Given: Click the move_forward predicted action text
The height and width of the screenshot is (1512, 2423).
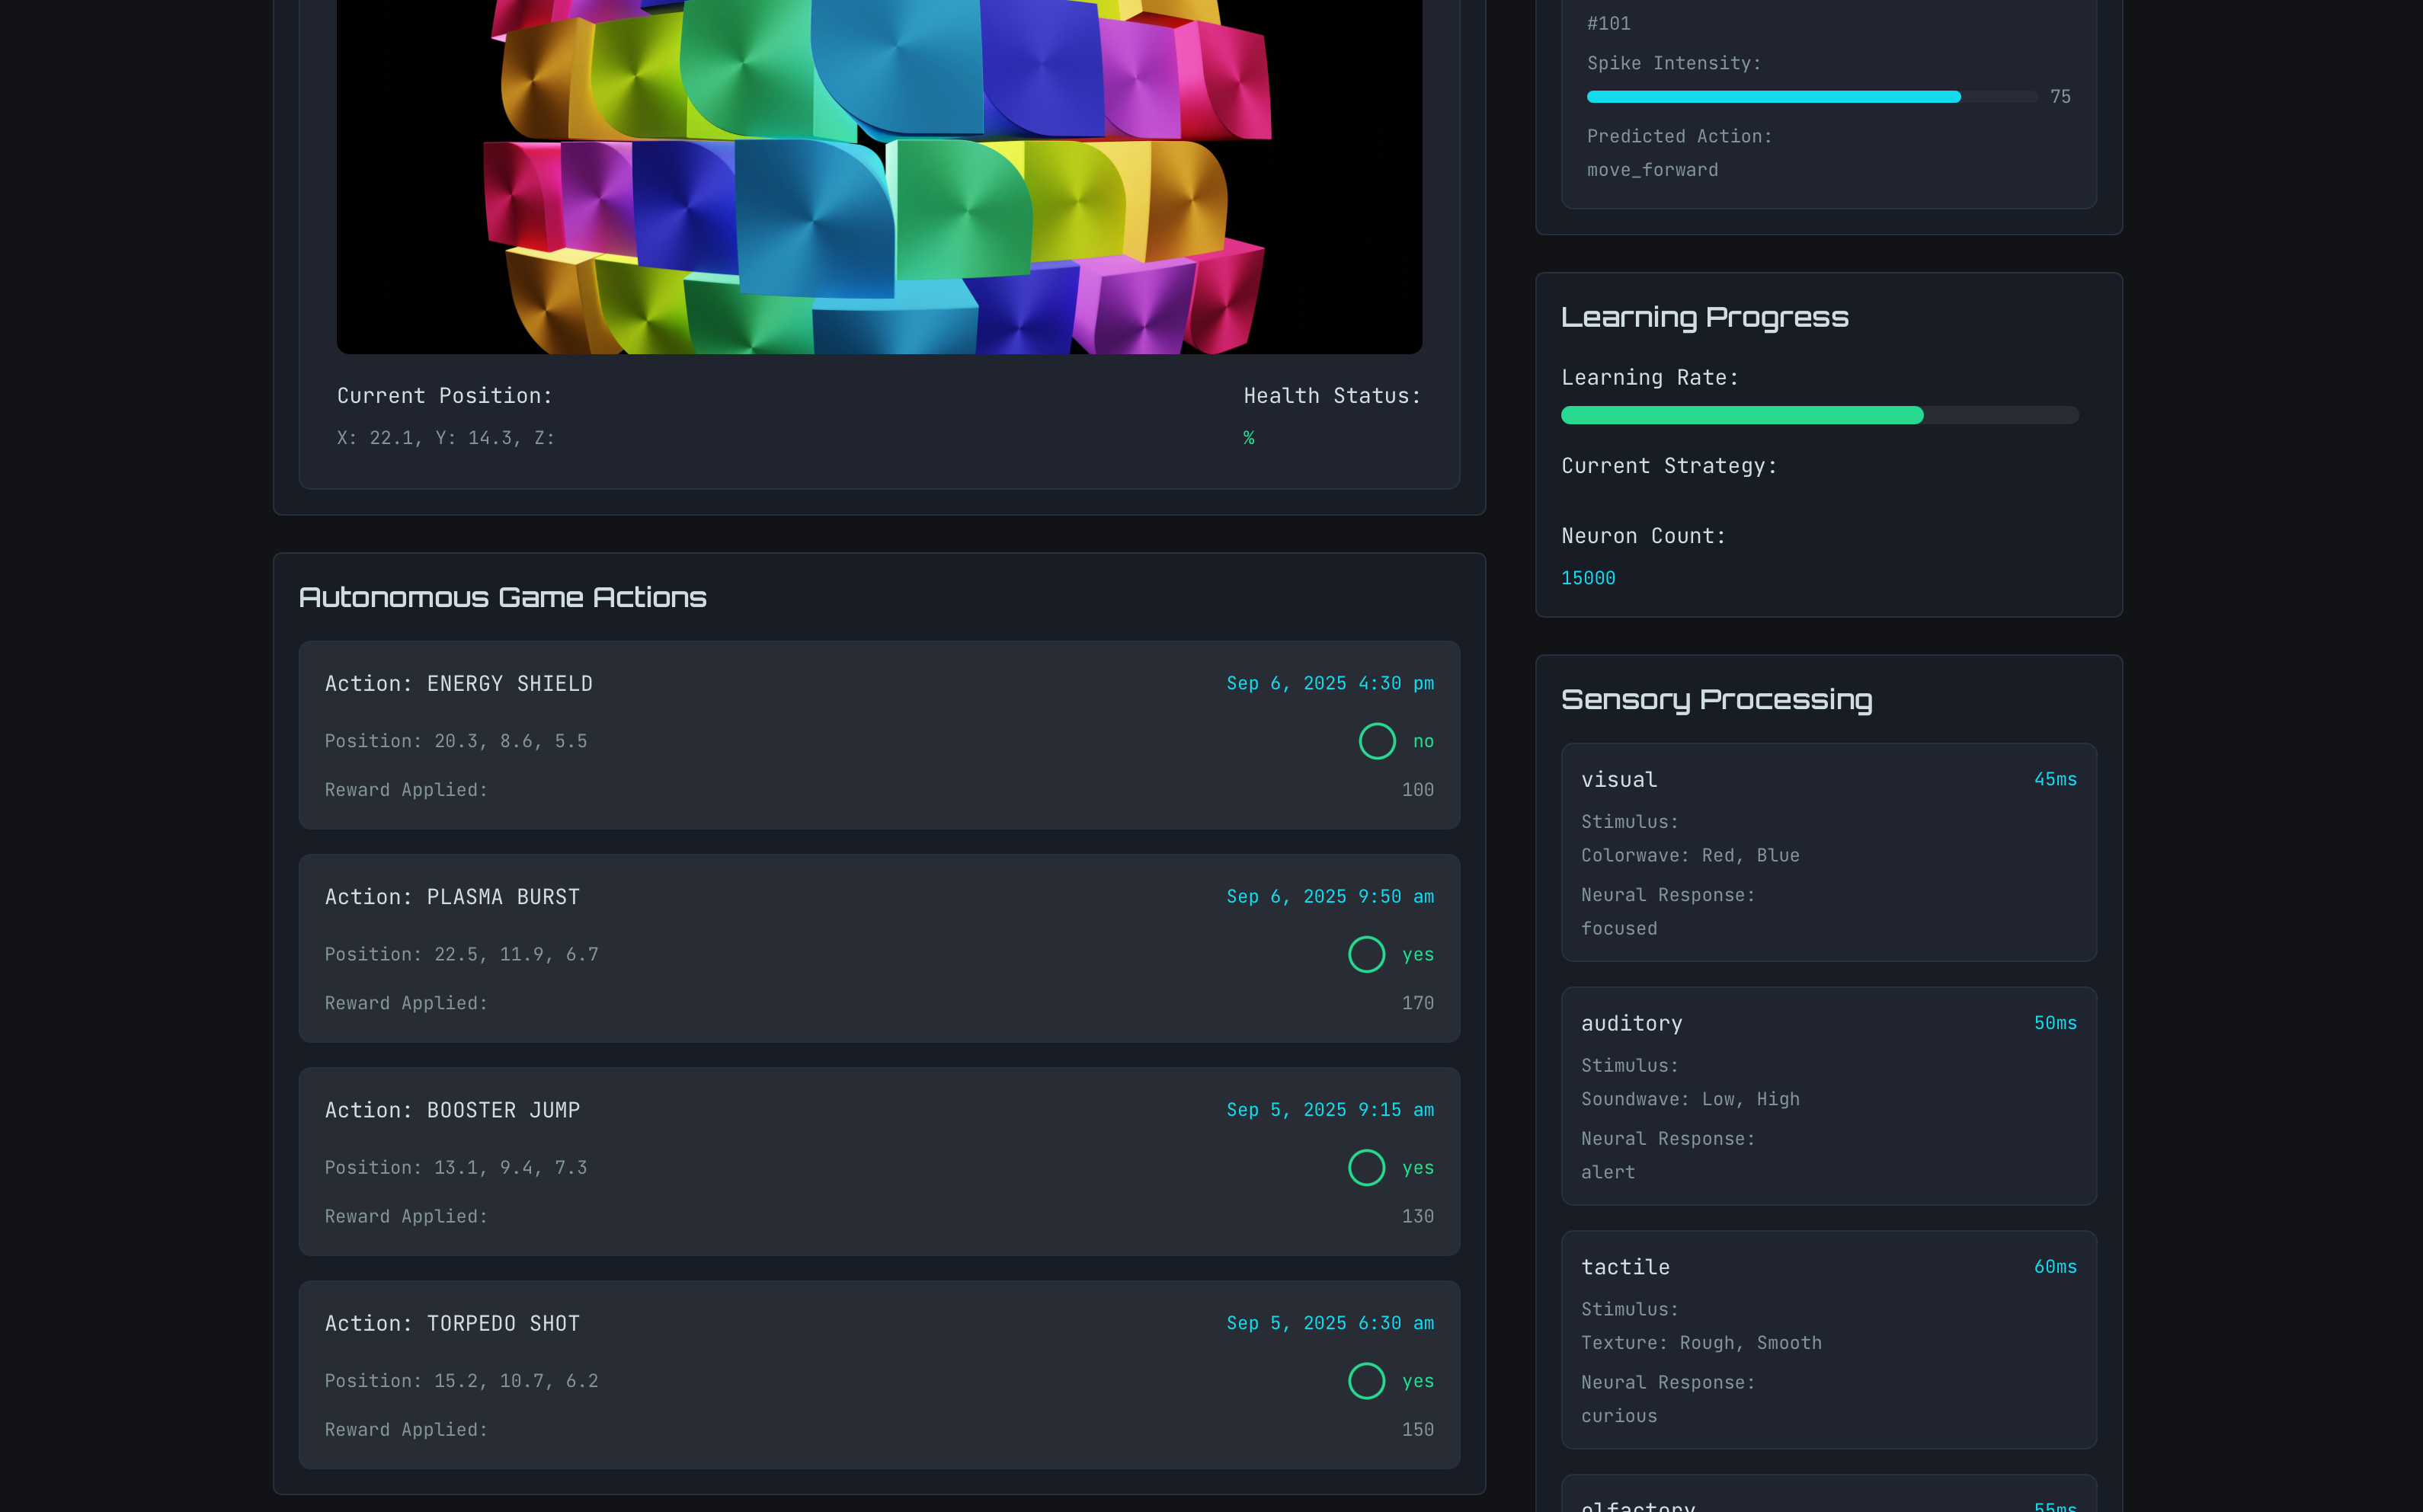Looking at the screenshot, I should click(1652, 170).
